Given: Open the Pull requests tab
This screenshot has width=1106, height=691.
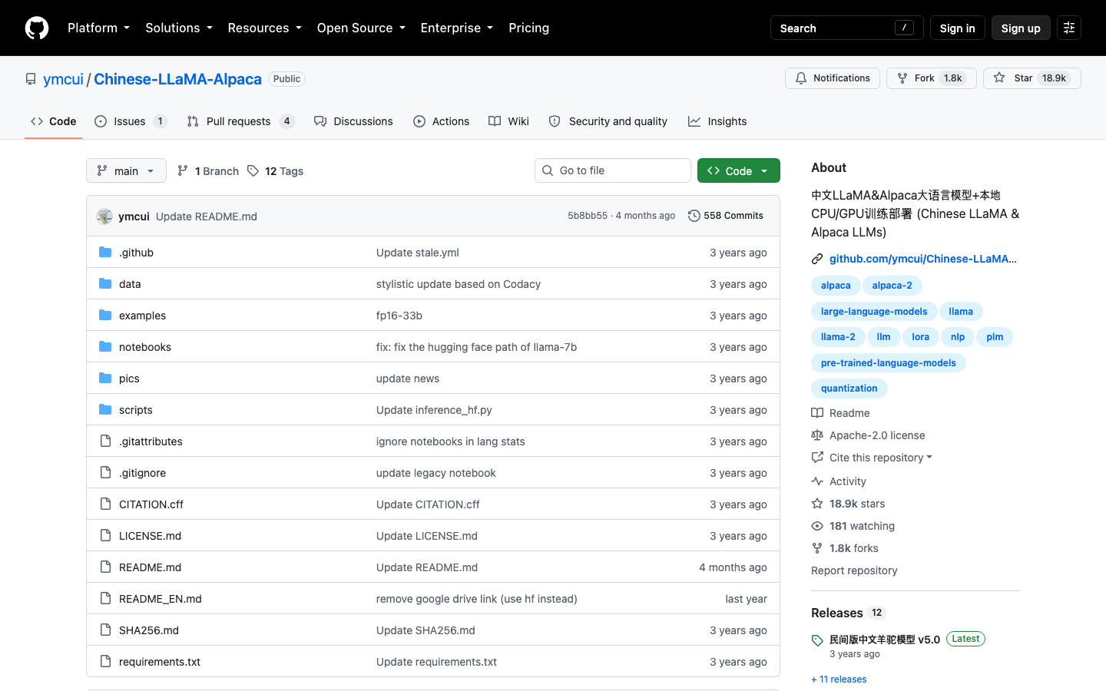Looking at the screenshot, I should [x=241, y=121].
